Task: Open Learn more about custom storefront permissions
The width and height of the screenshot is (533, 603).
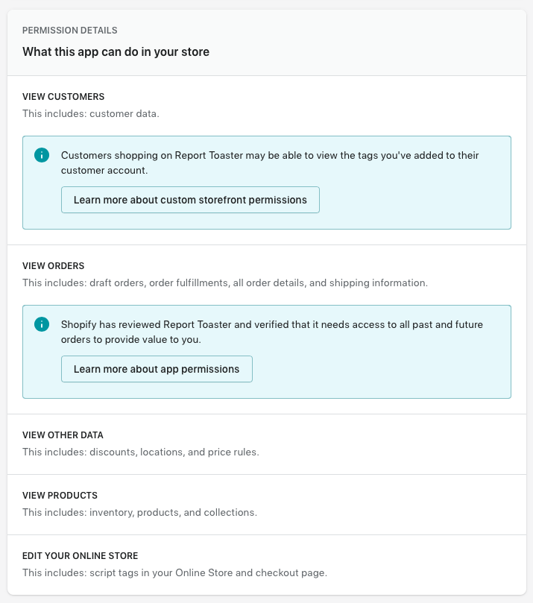Action: (x=190, y=200)
